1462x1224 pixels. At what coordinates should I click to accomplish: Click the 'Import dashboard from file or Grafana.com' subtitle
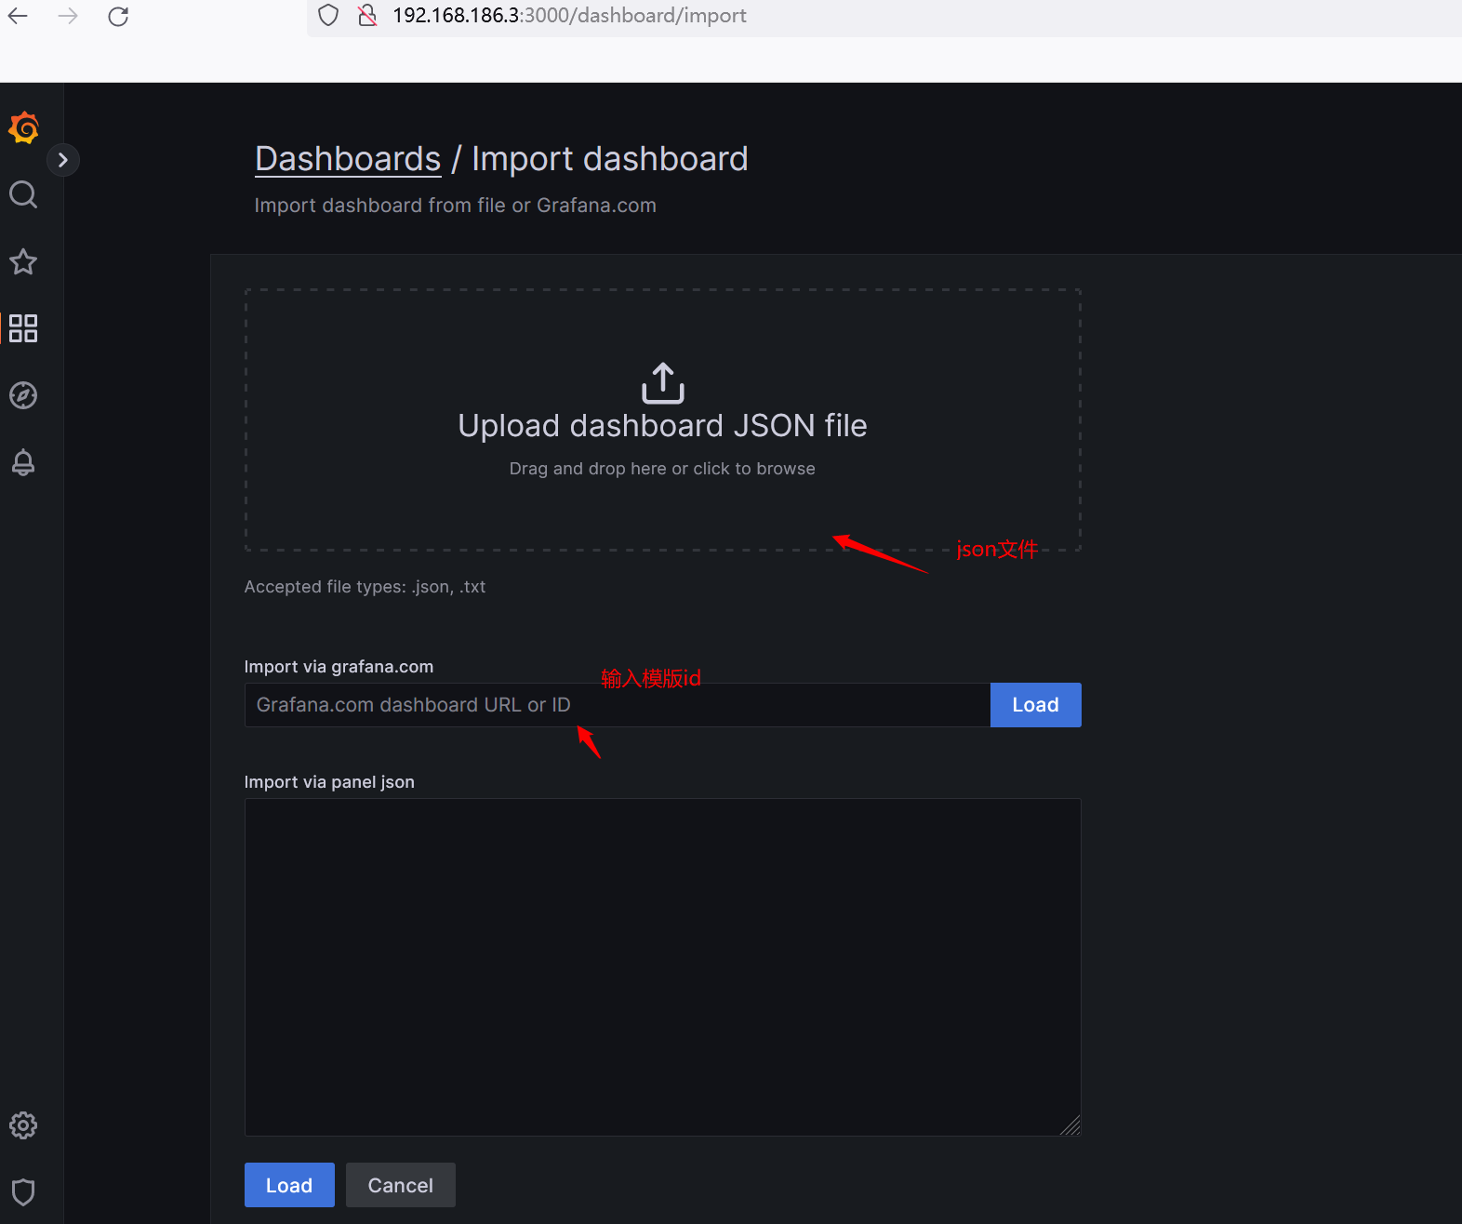click(456, 206)
